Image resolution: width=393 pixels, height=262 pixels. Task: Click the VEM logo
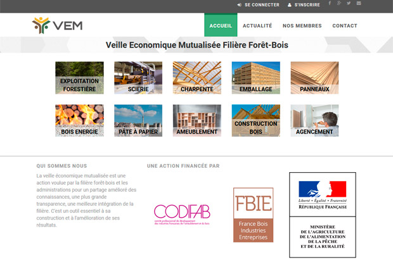pyautogui.click(x=57, y=25)
